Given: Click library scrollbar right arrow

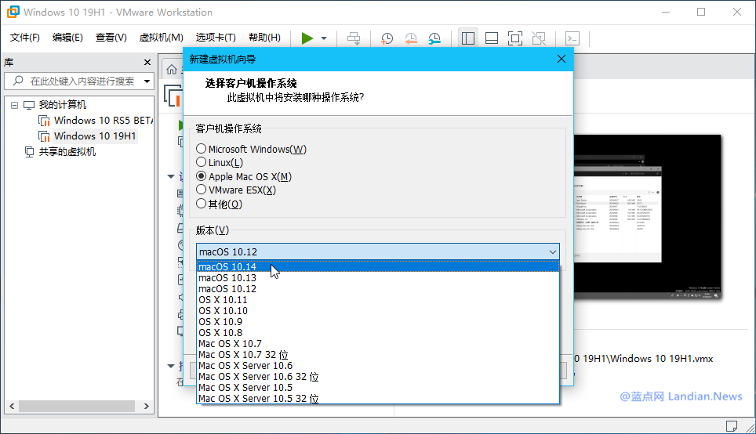Looking at the screenshot, I should [x=146, y=407].
